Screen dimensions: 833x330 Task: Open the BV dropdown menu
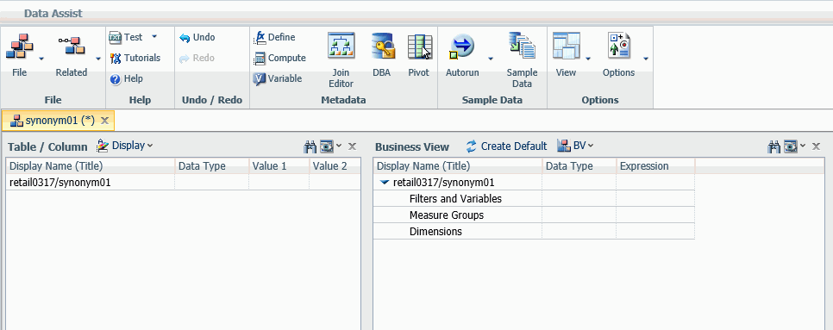575,146
